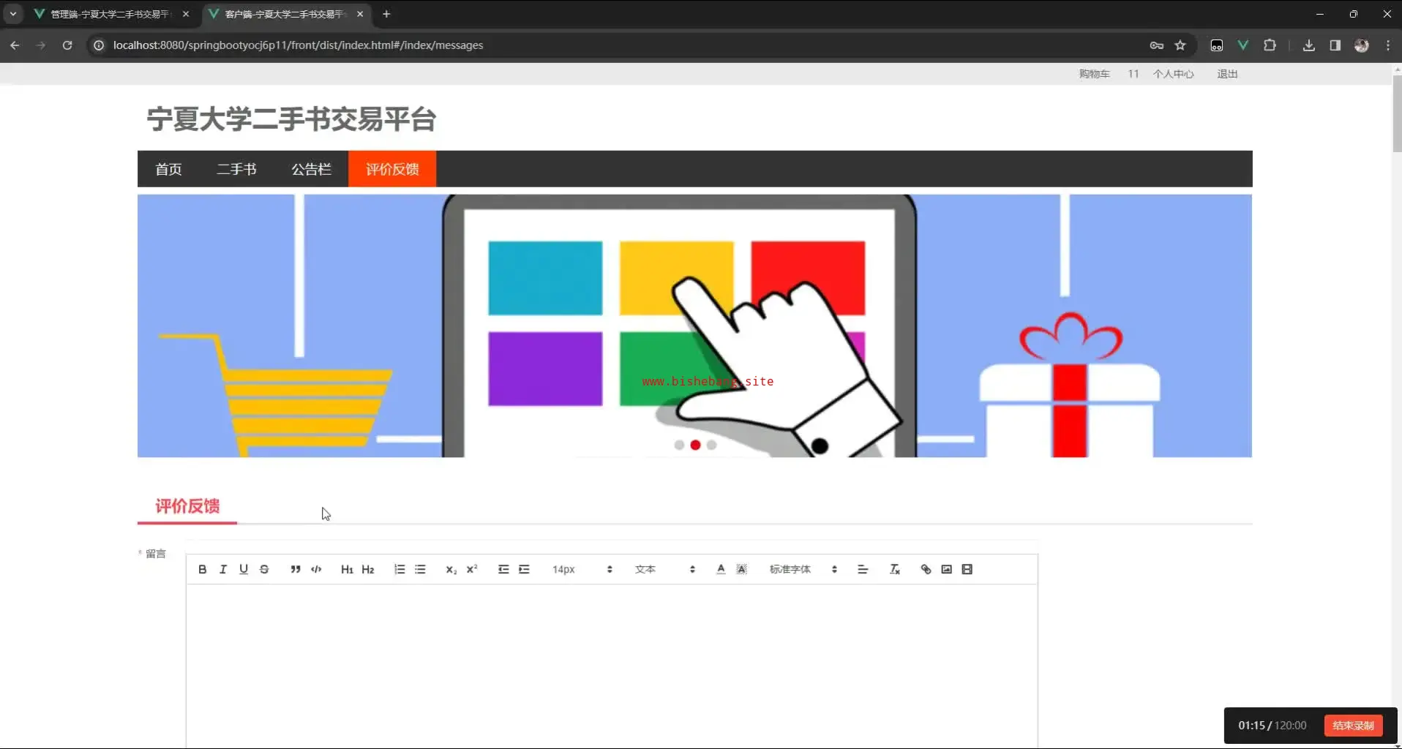Go forward to the next page
The image size is (1402, 749).
pyautogui.click(x=41, y=45)
